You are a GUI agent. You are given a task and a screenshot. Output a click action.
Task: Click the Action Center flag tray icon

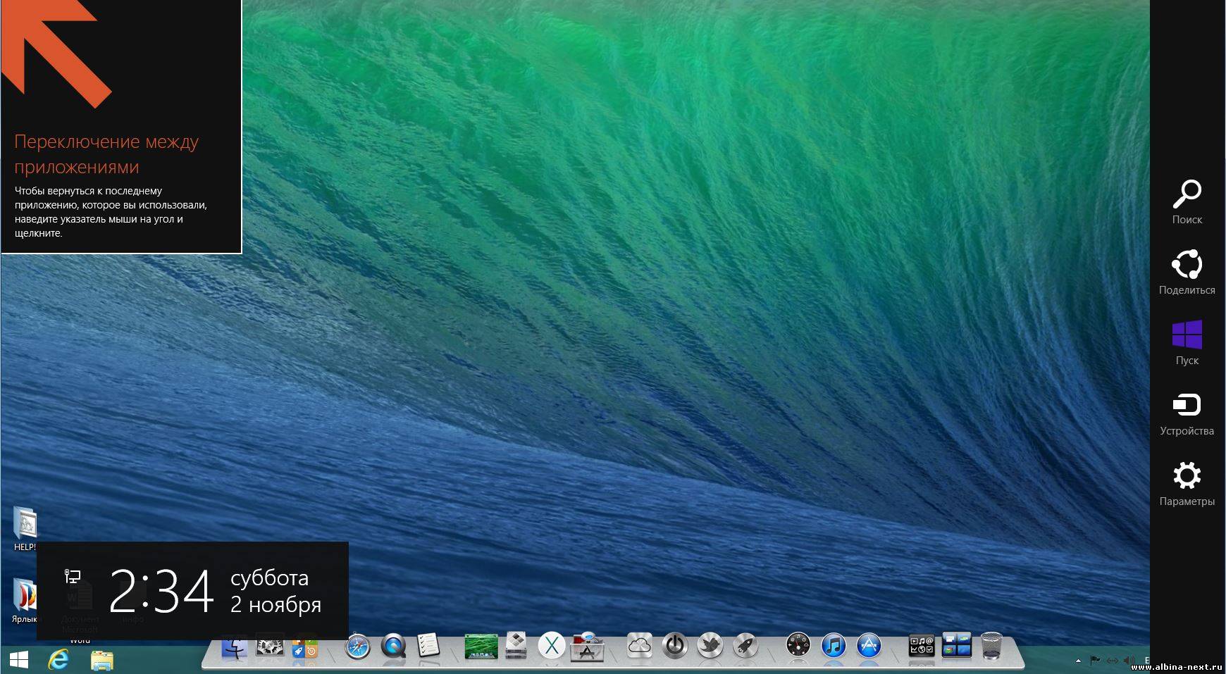pyautogui.click(x=1095, y=661)
